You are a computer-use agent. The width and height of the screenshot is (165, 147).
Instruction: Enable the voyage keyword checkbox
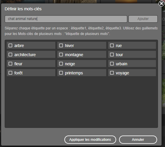[x=112, y=73]
